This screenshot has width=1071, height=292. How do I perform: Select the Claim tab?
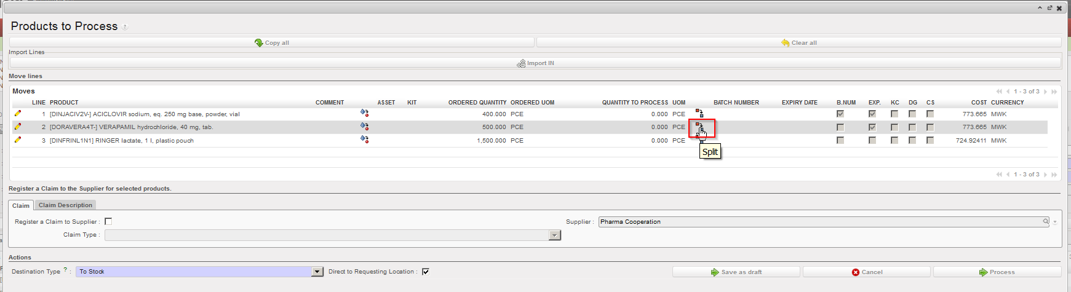click(x=21, y=205)
